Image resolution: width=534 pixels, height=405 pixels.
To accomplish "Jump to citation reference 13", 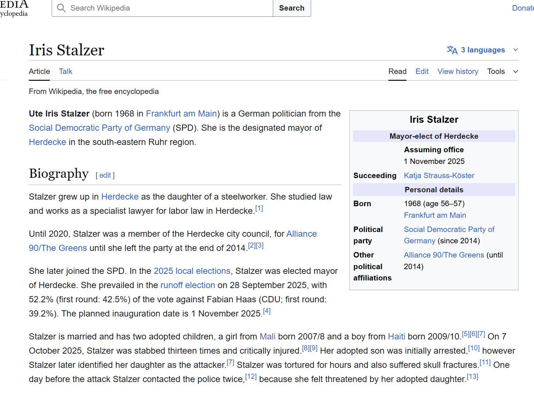I will click(x=472, y=377).
